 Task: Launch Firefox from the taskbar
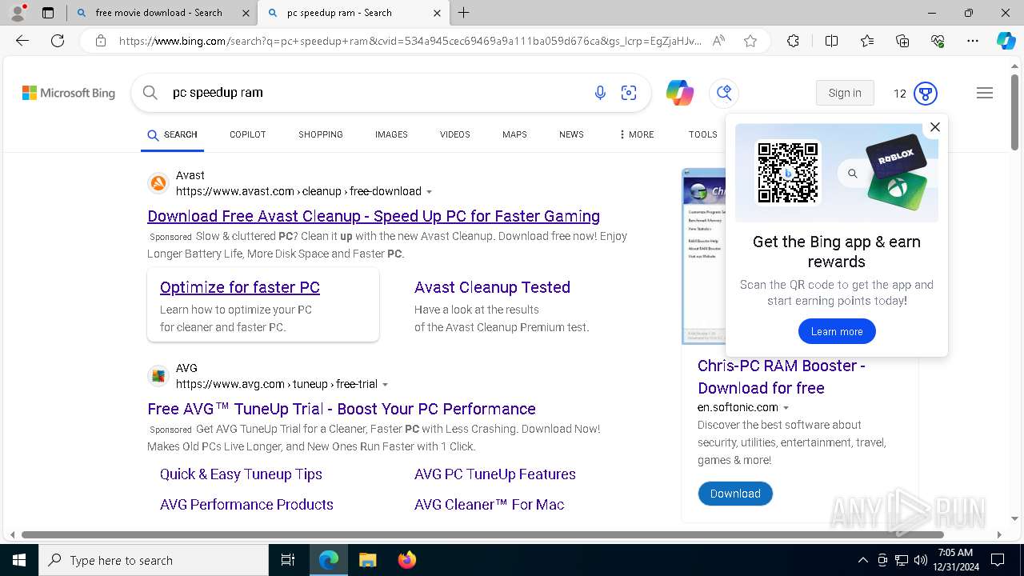click(407, 560)
